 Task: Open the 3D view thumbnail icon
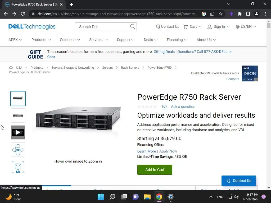coord(18,150)
